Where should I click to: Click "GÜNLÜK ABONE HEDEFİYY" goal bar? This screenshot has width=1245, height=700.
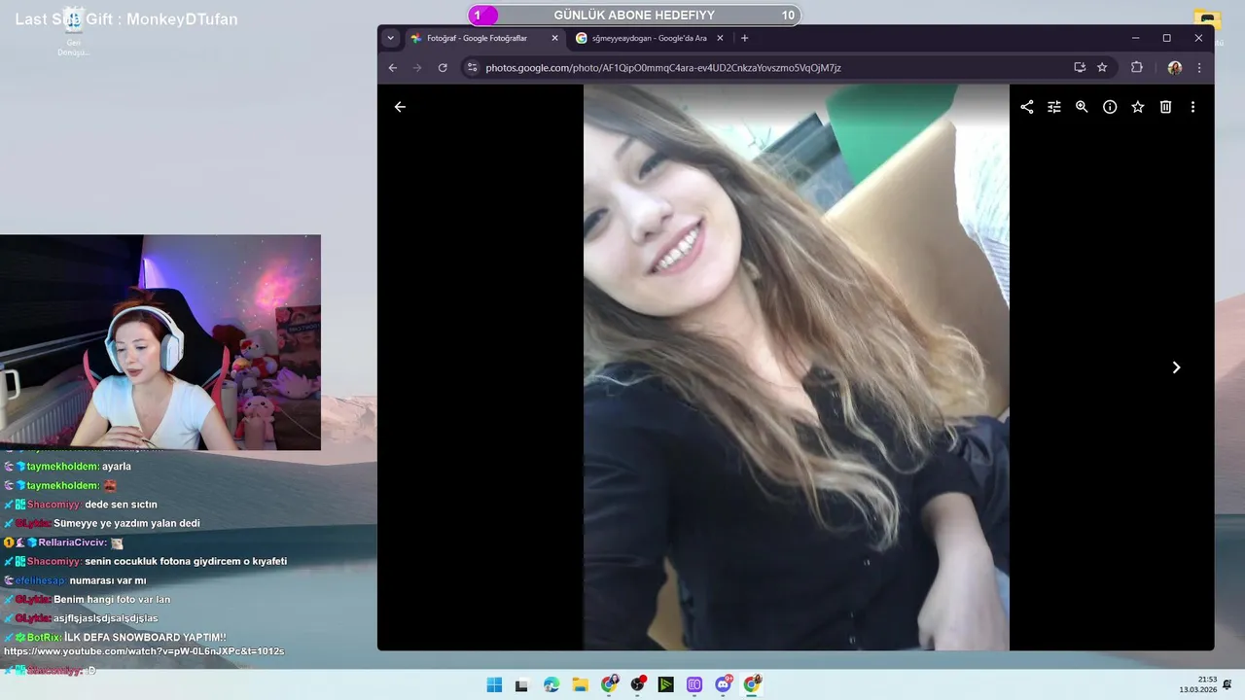634,15
